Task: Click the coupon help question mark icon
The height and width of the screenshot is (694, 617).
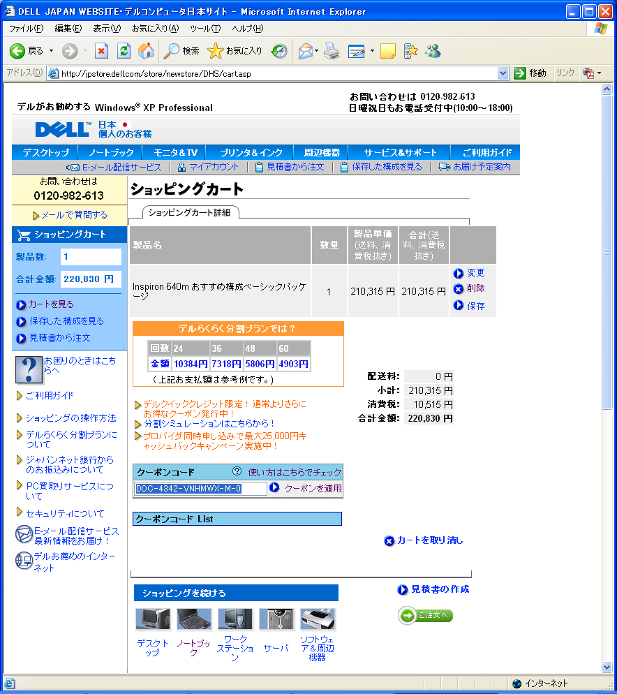Action: coord(237,471)
